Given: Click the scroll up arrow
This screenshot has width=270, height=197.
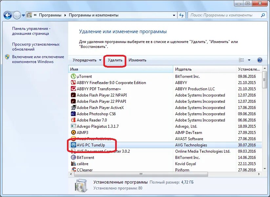Looking at the screenshot, I should [x=264, y=69].
